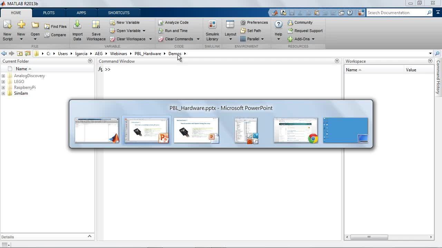Click PBL_Hardware in the path bar

148,54
